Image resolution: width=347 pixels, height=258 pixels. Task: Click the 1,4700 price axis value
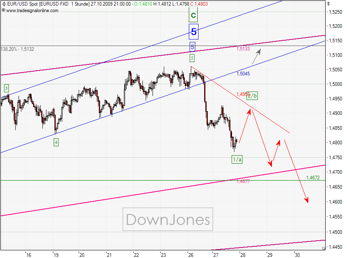click(x=335, y=172)
